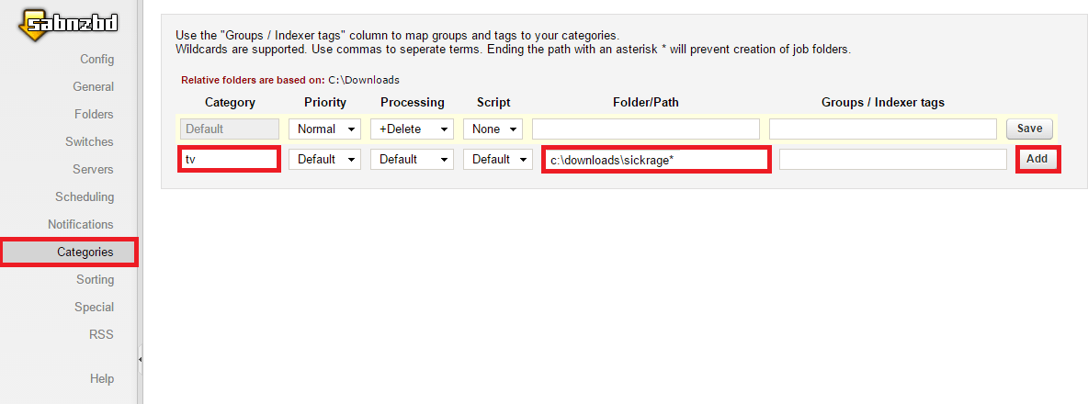Click the Save button for Default category
1088x404 pixels.
point(1029,129)
